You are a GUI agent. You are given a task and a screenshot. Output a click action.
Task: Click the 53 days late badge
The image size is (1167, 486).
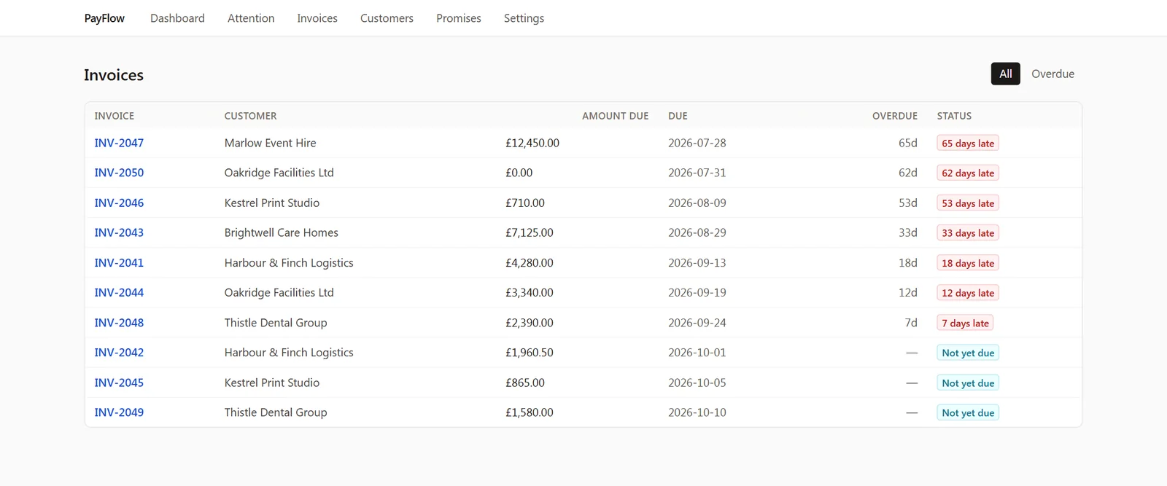coord(968,203)
